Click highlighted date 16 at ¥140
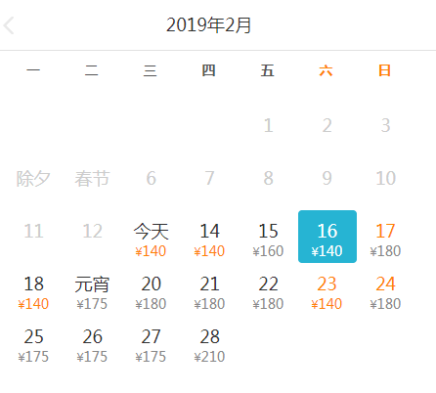This screenshot has width=436, height=393. coord(327,237)
